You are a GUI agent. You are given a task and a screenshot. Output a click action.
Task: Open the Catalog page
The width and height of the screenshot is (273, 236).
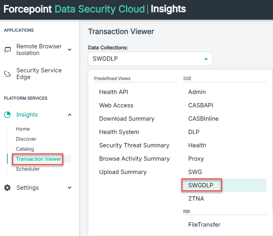pyautogui.click(x=25, y=149)
